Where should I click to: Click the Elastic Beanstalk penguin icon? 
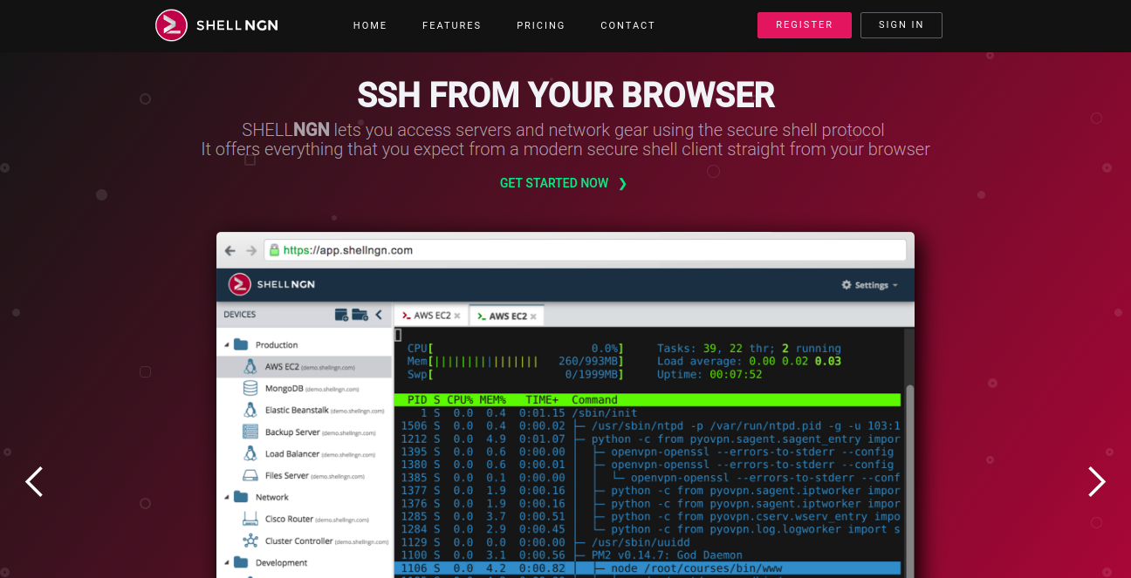tap(250, 410)
